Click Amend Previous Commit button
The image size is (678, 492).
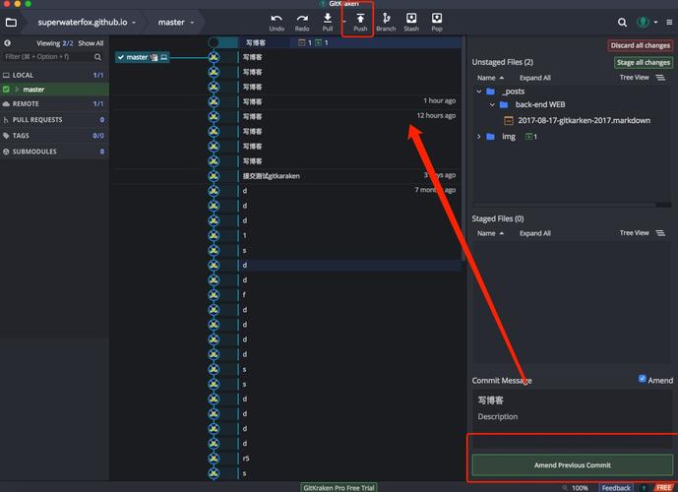tap(572, 465)
